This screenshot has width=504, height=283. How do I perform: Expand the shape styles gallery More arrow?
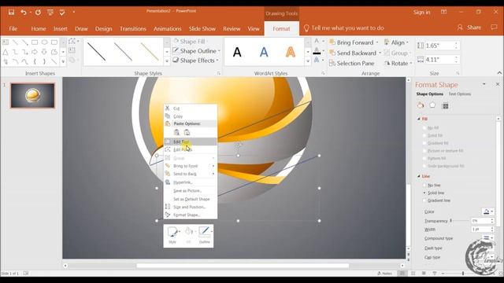click(x=167, y=61)
